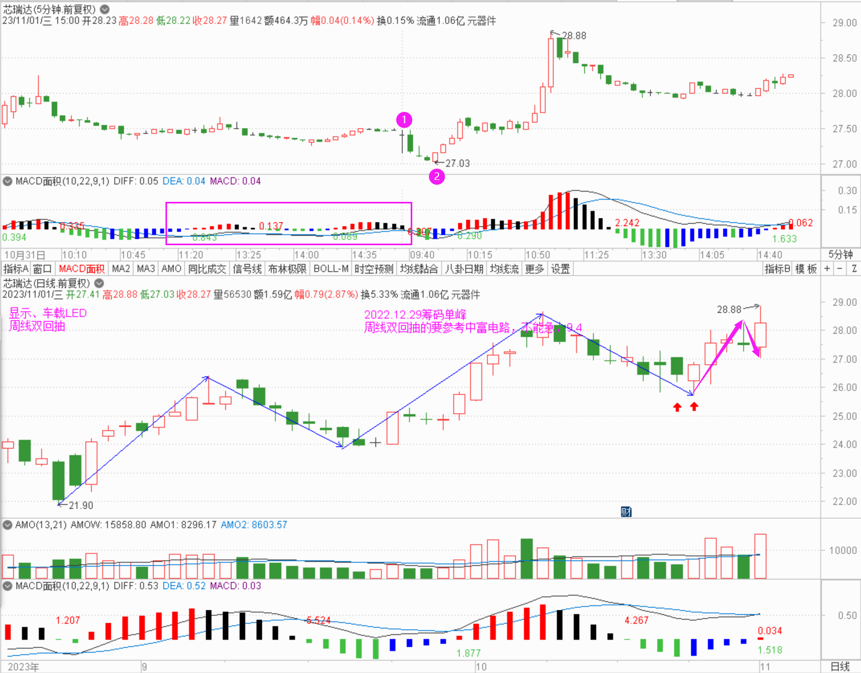861x673 pixels.
Task: Click the 28.88 high label in daily chart
Action: click(729, 309)
